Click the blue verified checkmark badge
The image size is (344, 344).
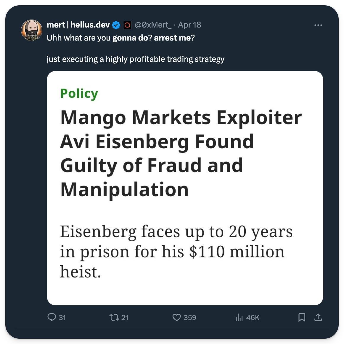click(116, 25)
